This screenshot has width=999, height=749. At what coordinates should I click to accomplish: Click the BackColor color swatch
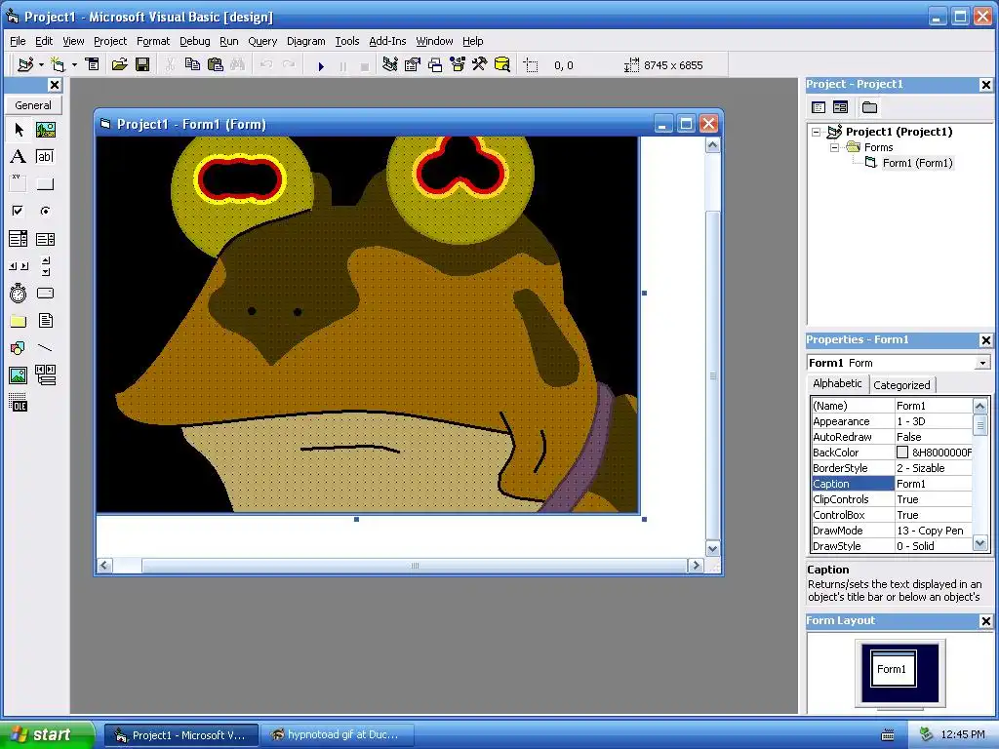click(902, 453)
